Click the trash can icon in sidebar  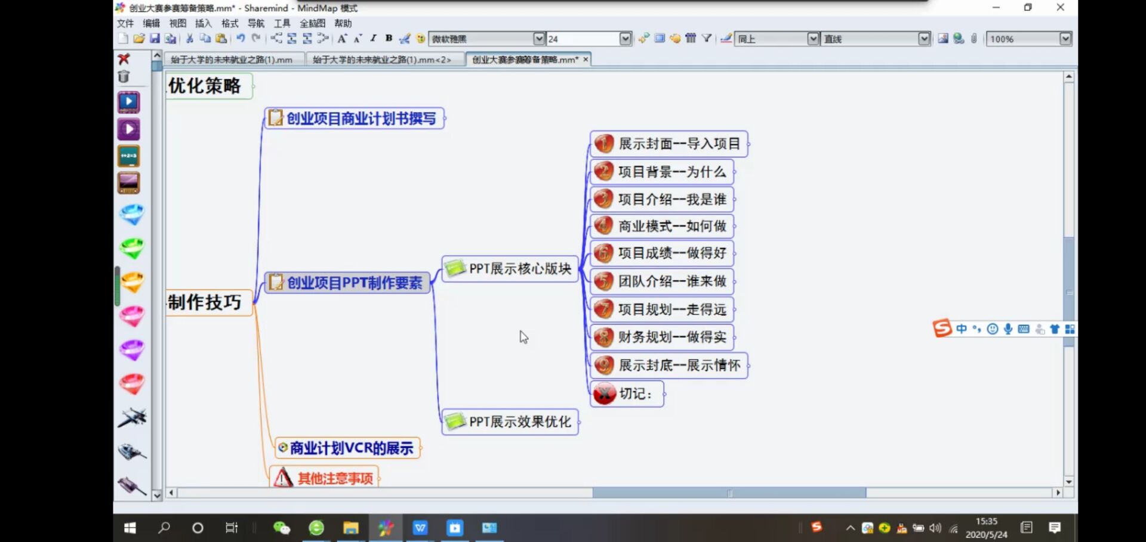click(124, 76)
